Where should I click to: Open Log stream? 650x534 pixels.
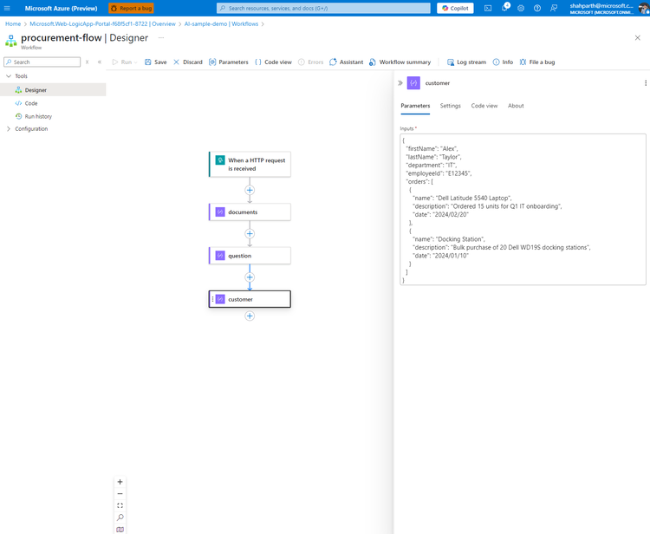click(x=466, y=62)
